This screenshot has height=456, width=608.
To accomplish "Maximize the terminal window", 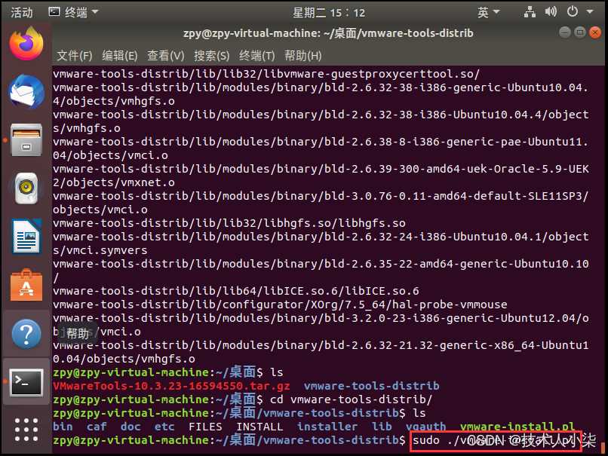I will 580,32.
